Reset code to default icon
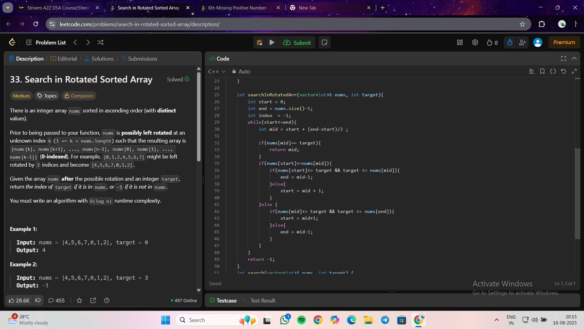The width and height of the screenshot is (584, 329). pos(564,72)
